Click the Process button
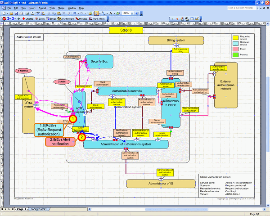The width and height of the screenshot is (270, 216). click(81, 19)
